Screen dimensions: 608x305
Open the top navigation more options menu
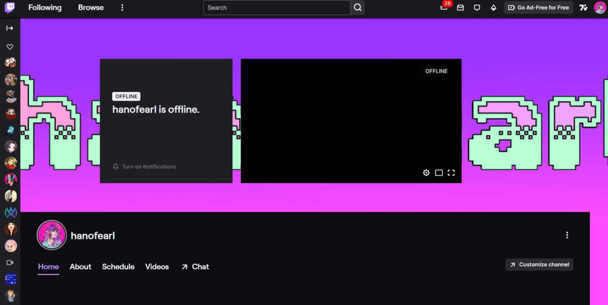coord(122,8)
